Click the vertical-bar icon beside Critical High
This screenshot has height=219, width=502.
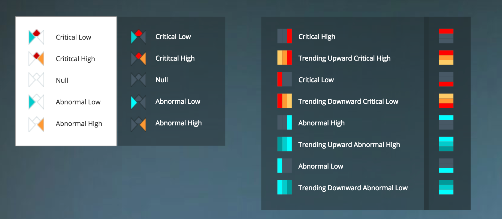[285, 36]
